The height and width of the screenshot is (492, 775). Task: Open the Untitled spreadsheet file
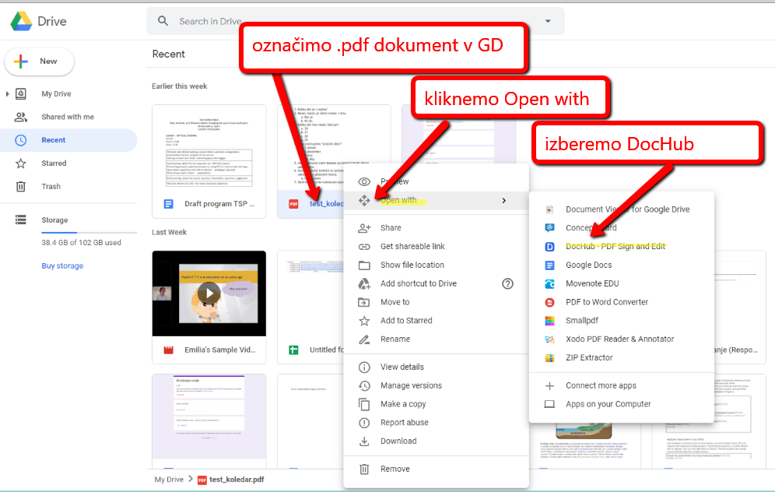point(310,307)
